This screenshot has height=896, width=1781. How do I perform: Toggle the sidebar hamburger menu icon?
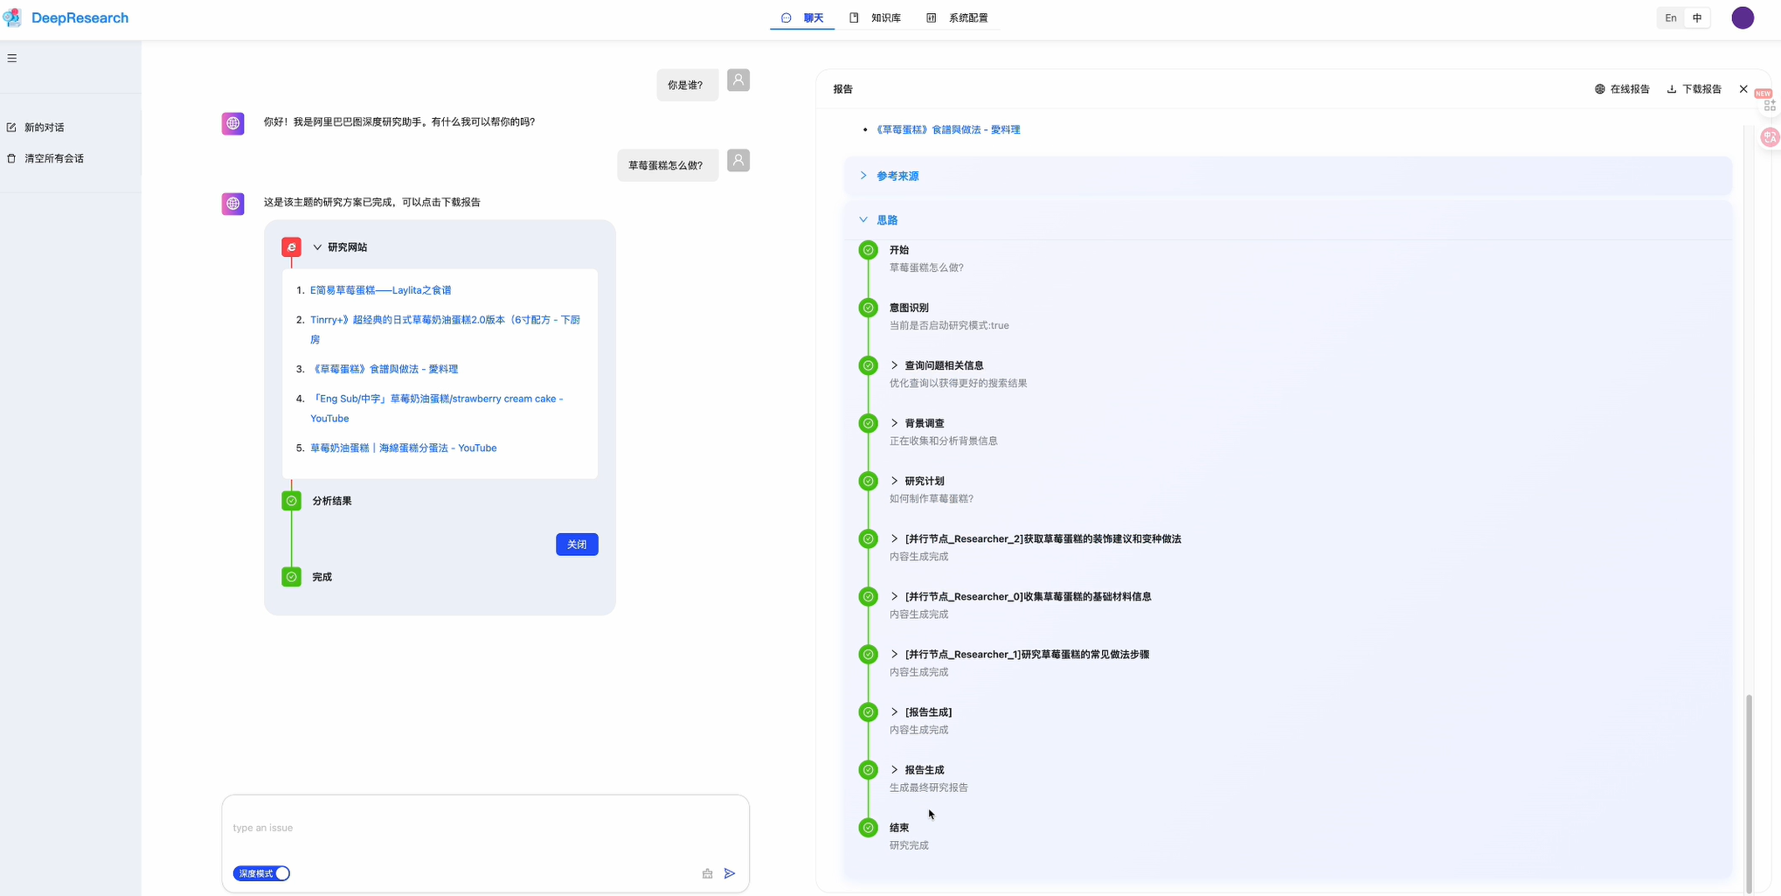[x=12, y=59]
